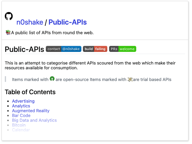Click the build failing badge
The width and height of the screenshot is (192, 144).
coord(95,49)
